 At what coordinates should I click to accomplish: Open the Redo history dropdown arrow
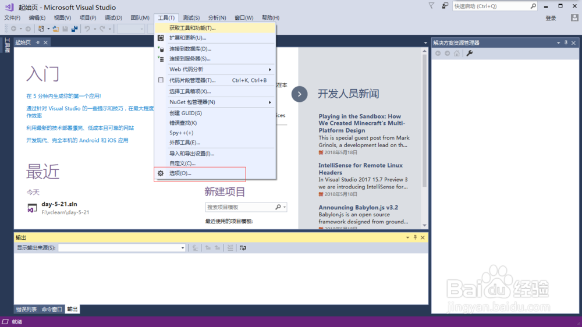(x=110, y=29)
